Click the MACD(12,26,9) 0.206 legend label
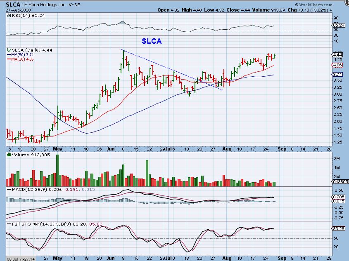The height and width of the screenshot is (261, 349). (37, 190)
